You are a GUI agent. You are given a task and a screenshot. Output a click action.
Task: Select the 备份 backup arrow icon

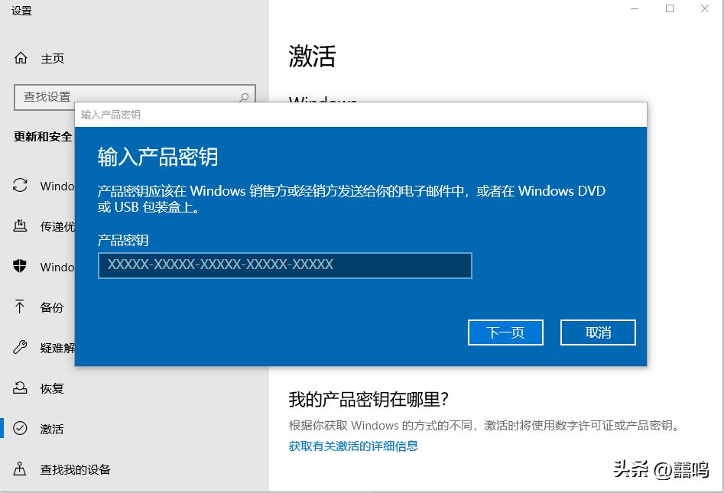(x=21, y=307)
